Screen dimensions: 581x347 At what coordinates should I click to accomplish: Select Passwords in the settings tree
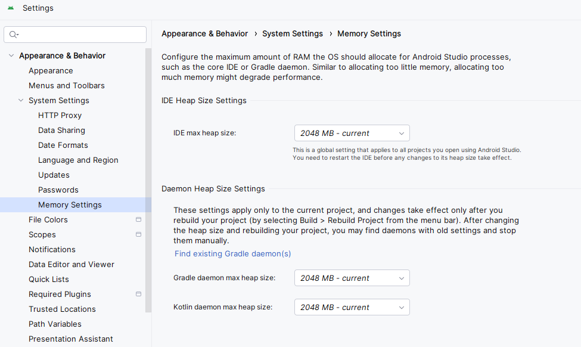[x=58, y=190]
